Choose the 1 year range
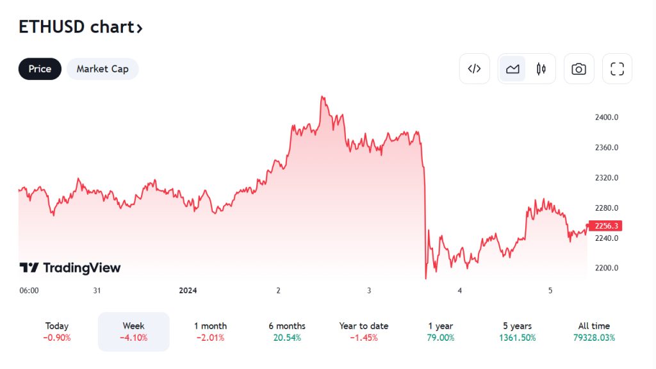Screen dimensions: 656x369 (x=440, y=332)
